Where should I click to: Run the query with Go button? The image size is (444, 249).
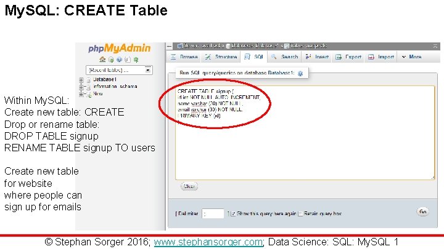pyautogui.click(x=423, y=211)
